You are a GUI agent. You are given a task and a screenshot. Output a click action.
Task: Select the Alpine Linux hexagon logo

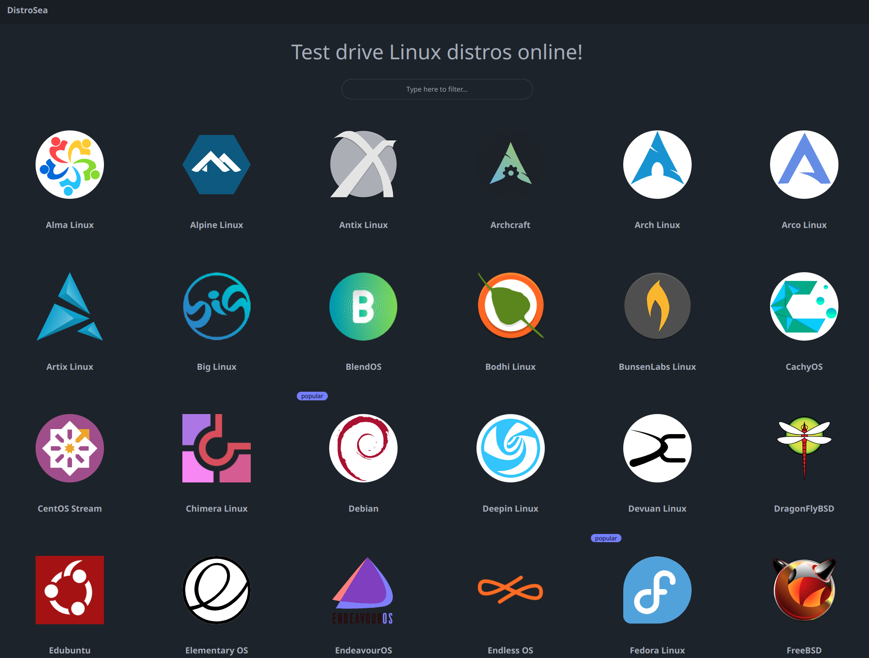(217, 165)
